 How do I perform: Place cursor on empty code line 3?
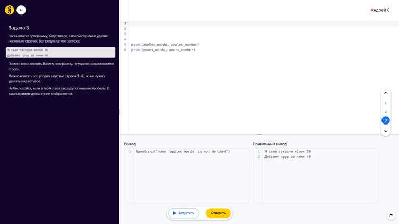pyautogui.click(x=262, y=34)
